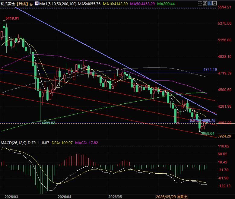
Task: Click the 3959.04 low price label
Action: 208,133
